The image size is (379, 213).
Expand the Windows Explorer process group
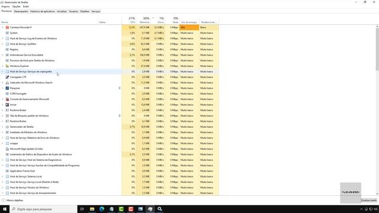pos(2,66)
